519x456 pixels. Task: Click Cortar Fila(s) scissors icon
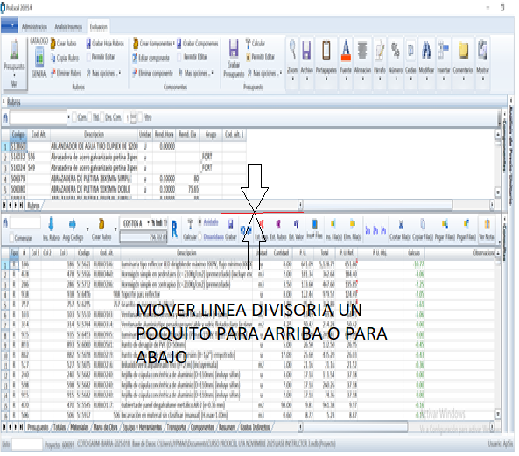[401, 225]
